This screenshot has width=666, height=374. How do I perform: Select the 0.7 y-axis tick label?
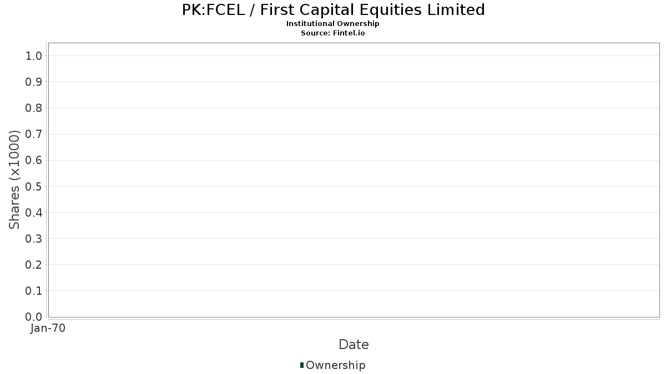(34, 134)
